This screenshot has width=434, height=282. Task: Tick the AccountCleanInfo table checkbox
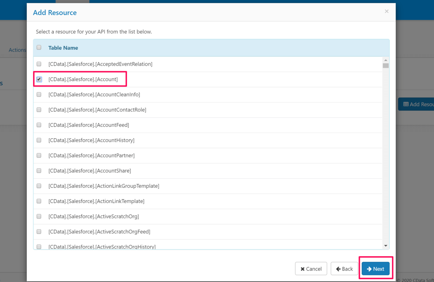pos(39,95)
